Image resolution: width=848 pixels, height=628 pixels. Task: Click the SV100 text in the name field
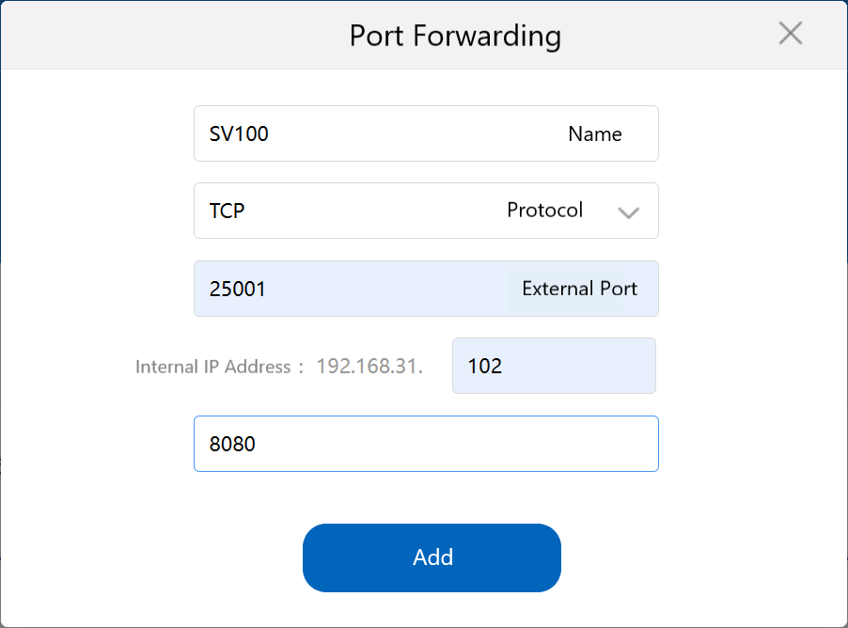(x=239, y=133)
